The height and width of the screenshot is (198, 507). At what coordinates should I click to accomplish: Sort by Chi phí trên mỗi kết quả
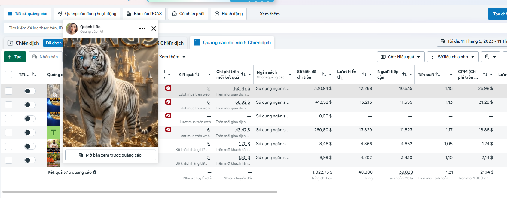click(x=243, y=74)
